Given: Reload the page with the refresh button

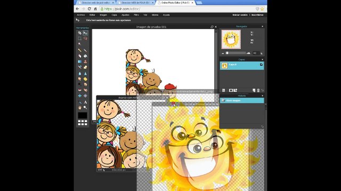Looking at the screenshot, I should (89, 9).
